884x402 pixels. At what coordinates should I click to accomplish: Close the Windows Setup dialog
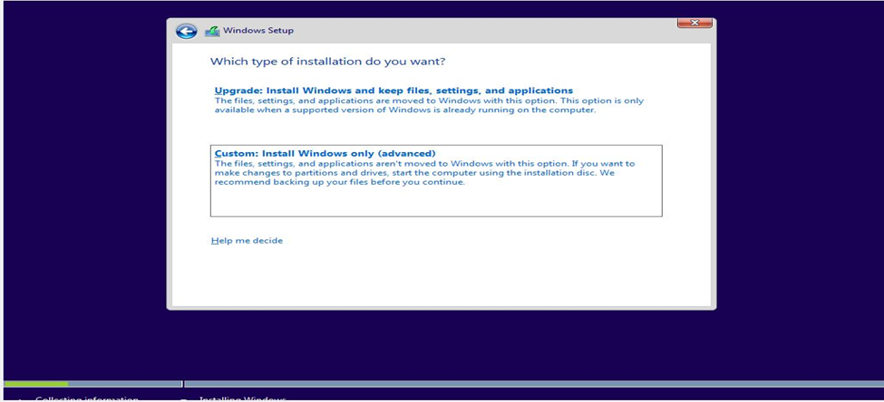click(695, 23)
